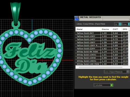Click the 1.62 grams value for 22KY

coord(104,48)
